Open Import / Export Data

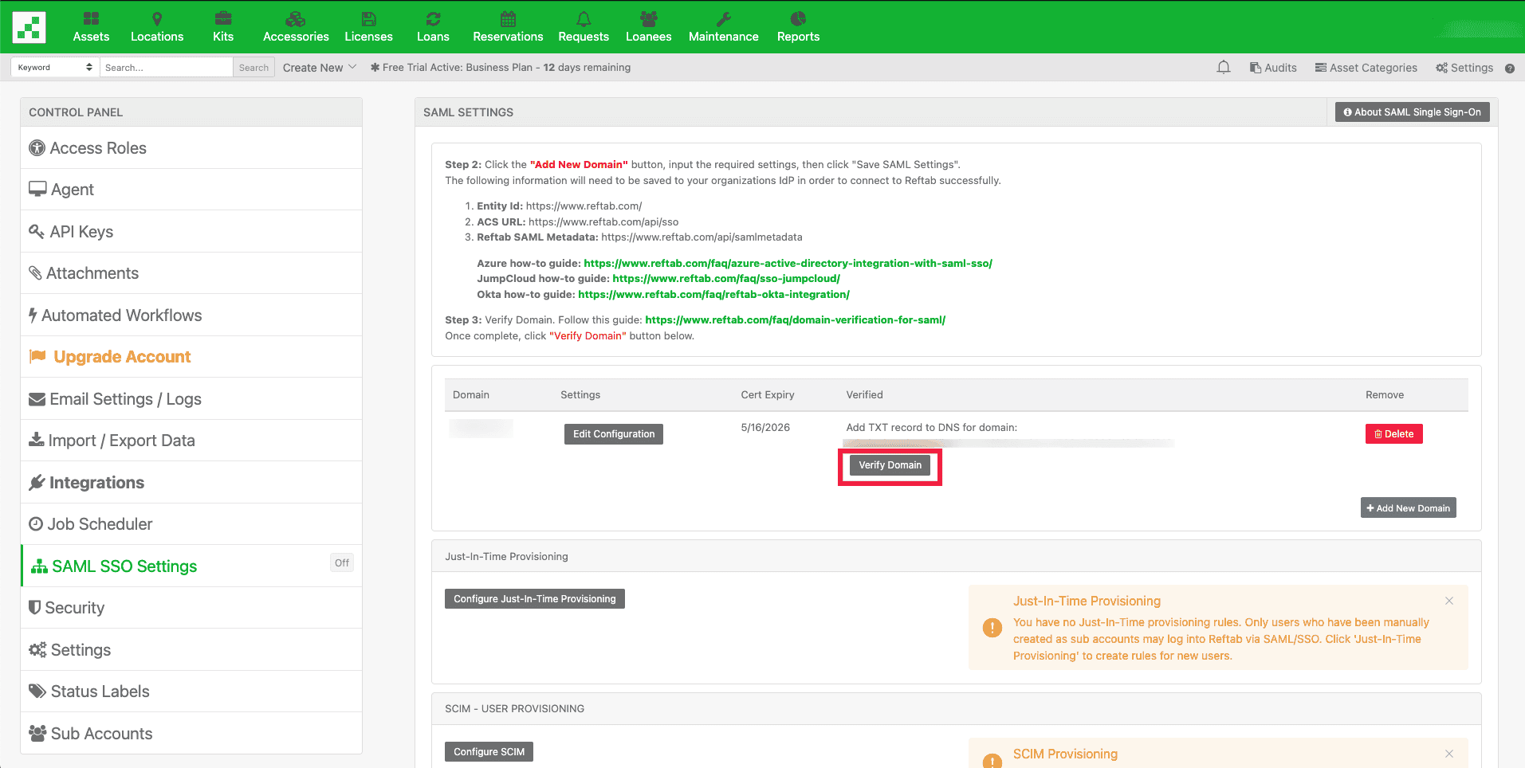[191, 441]
